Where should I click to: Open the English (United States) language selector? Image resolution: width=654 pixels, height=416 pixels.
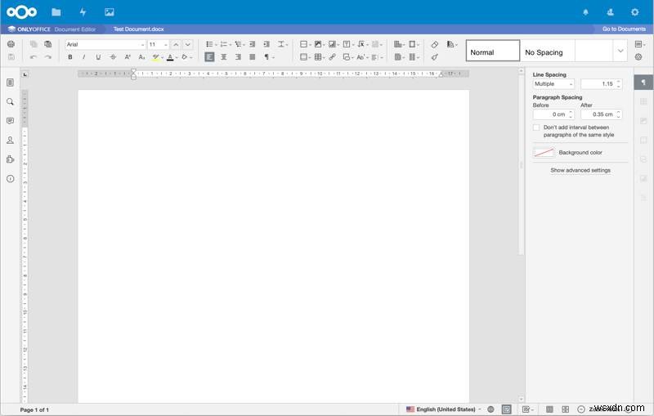click(x=443, y=409)
